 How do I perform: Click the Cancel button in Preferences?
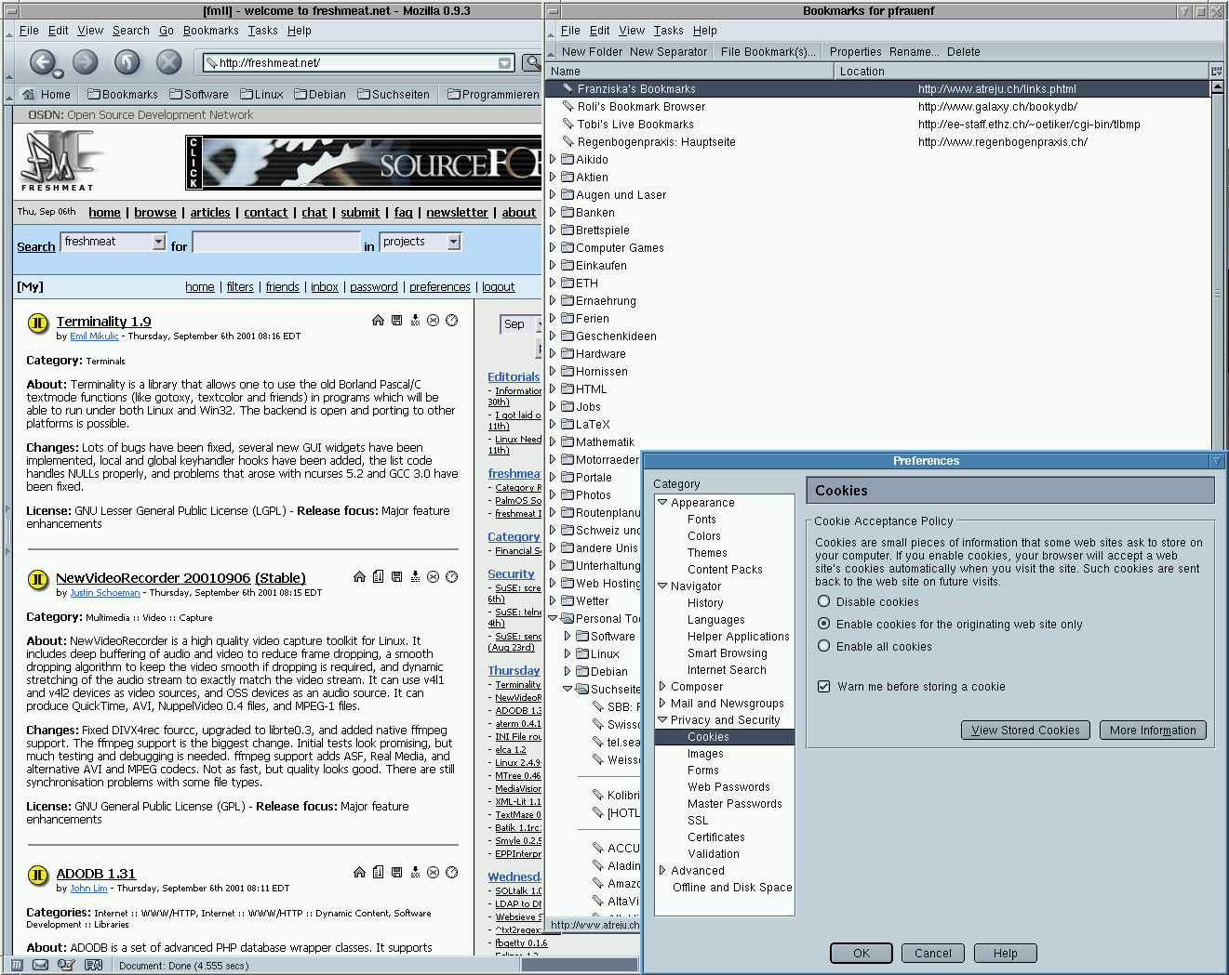pyautogui.click(x=932, y=953)
